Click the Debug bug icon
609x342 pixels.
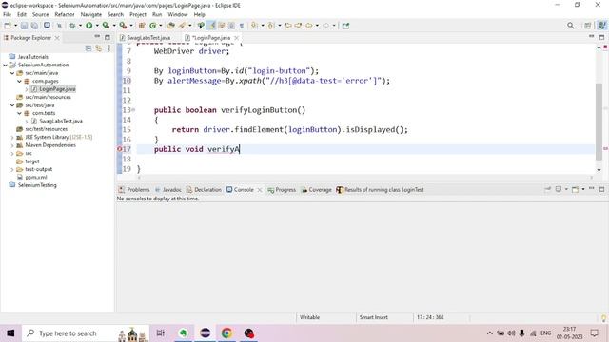point(72,26)
